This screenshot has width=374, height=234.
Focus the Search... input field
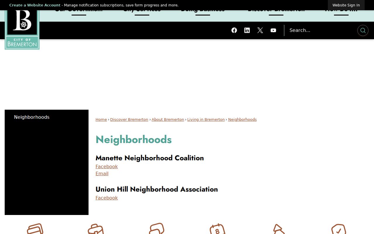[321, 30]
